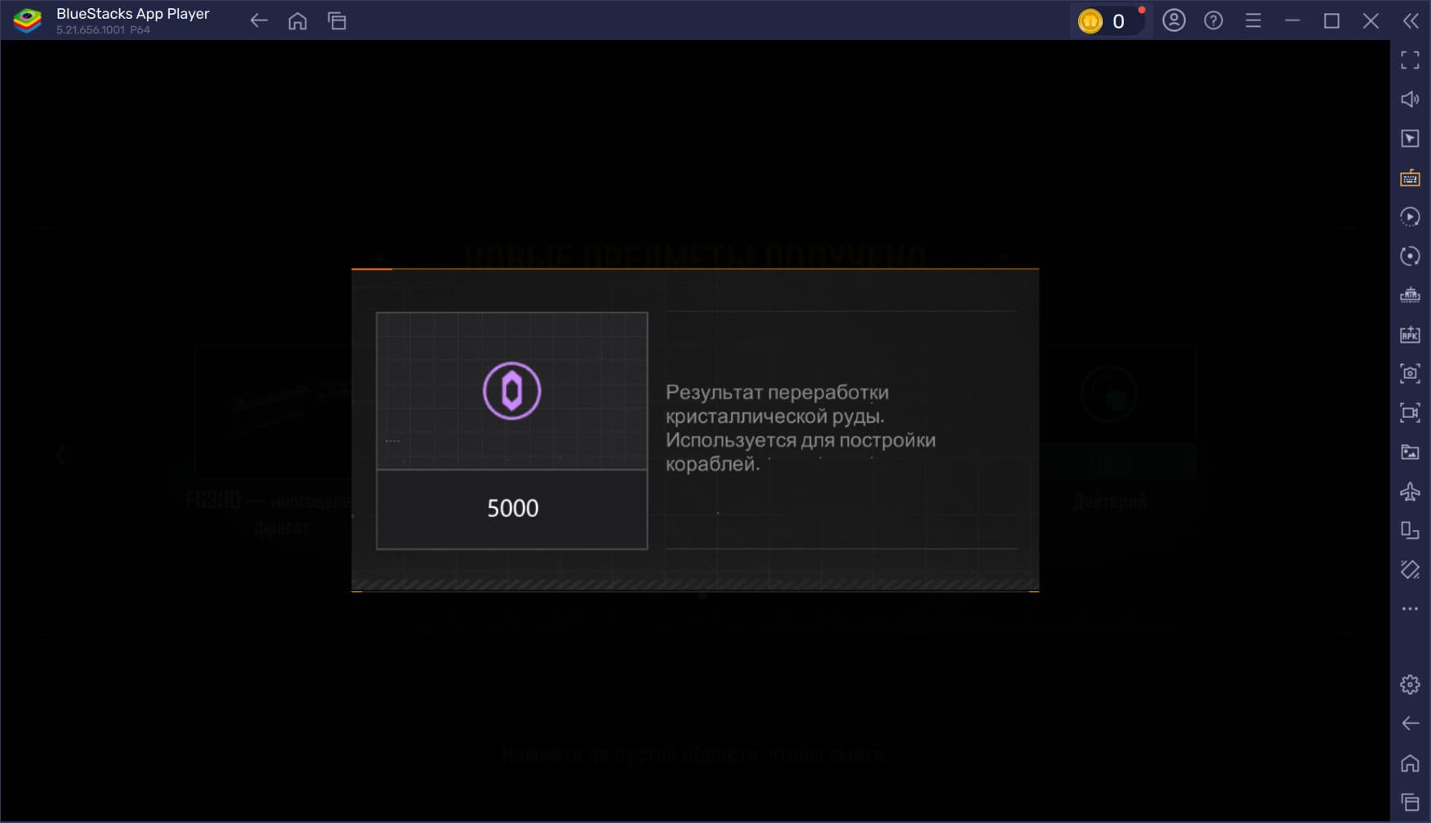
Task: Click the sync rotate icon in sidebar
Action: tap(1410, 256)
